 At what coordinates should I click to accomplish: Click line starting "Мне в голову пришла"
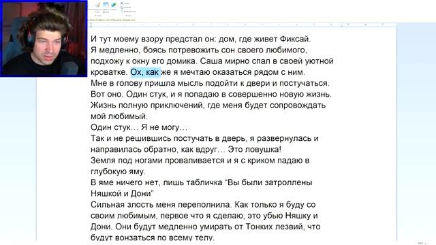pyautogui.click(x=210, y=83)
